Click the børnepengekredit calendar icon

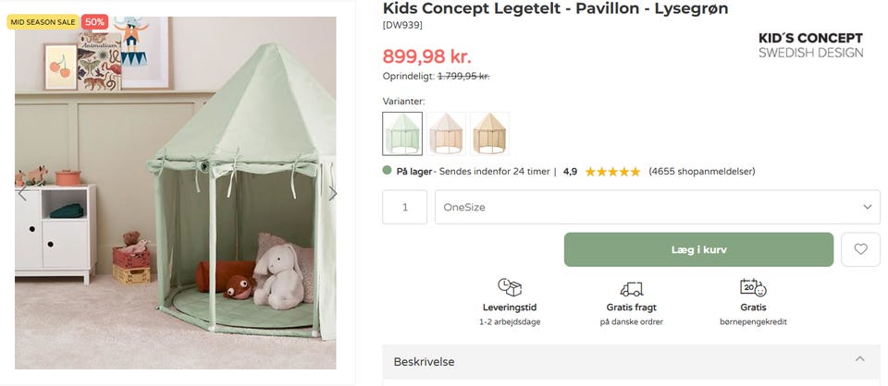(753, 287)
